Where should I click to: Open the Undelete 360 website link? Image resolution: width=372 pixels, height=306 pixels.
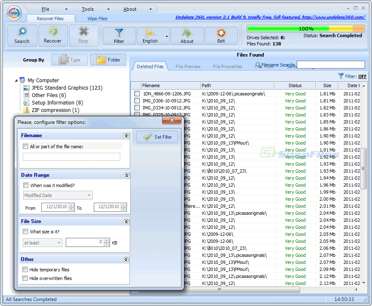(270, 17)
